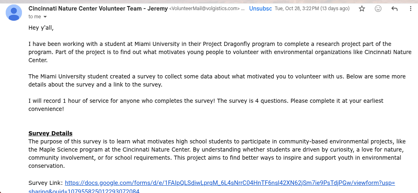Viewport: 418px width, 193px height.
Task: Click the "Hey y'all," greeting line
Action: coord(41,28)
